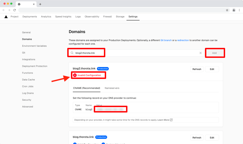The width and height of the screenshot is (243, 144).
Task: Click the blog2 record name value
Action: (x=89, y=109)
